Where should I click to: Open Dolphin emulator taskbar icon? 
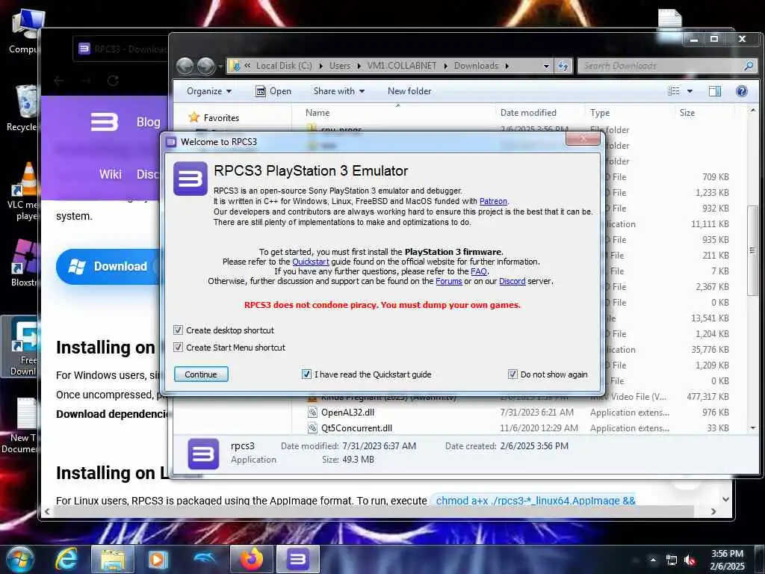(205, 558)
